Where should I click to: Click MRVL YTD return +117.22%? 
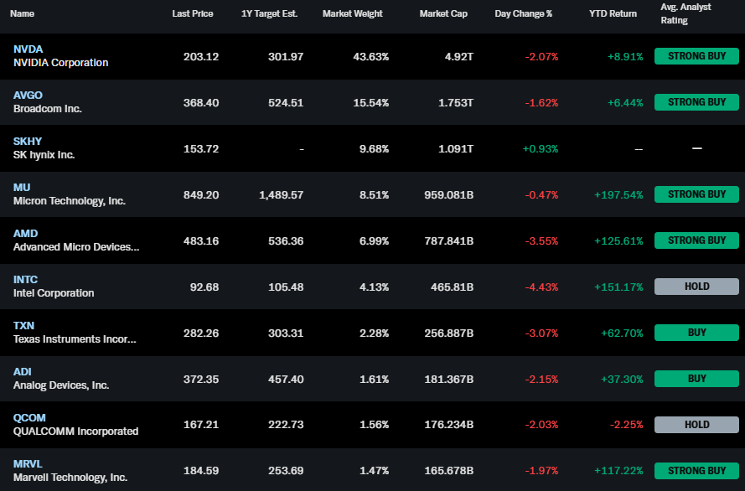tap(618, 471)
